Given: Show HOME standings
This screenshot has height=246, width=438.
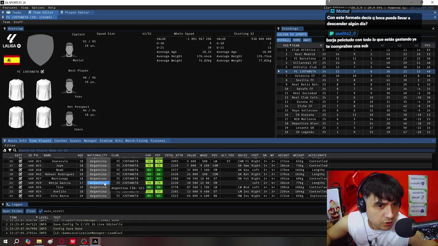Looking at the screenshot, I should [296, 40].
